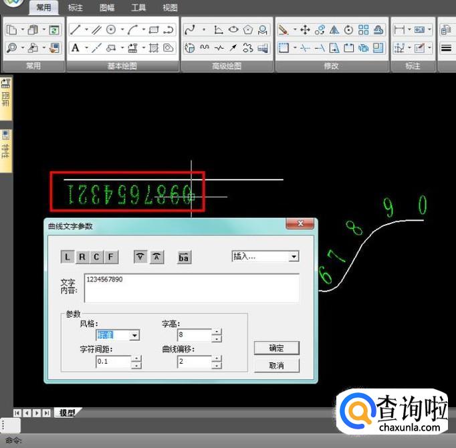Select the linear Dimension tool

coord(399,29)
